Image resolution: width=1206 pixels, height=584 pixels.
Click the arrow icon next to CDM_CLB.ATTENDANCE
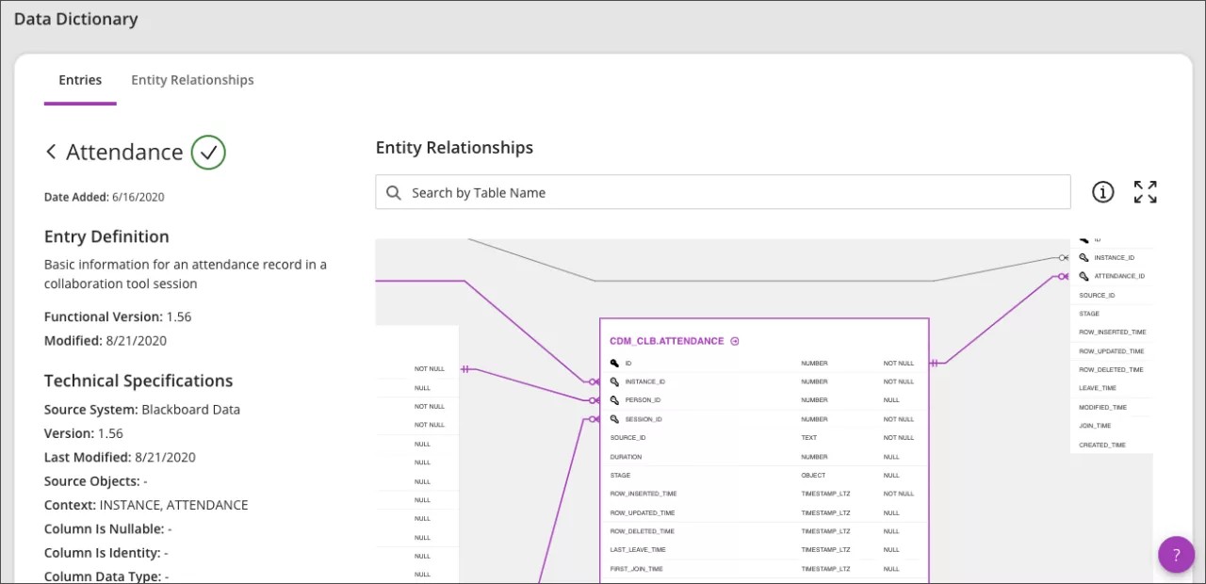(x=735, y=342)
